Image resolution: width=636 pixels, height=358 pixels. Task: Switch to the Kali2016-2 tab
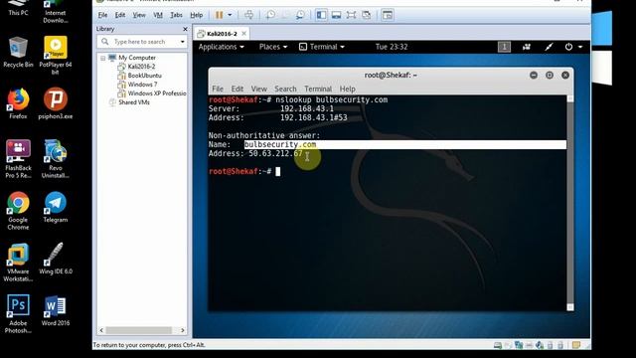point(222,34)
